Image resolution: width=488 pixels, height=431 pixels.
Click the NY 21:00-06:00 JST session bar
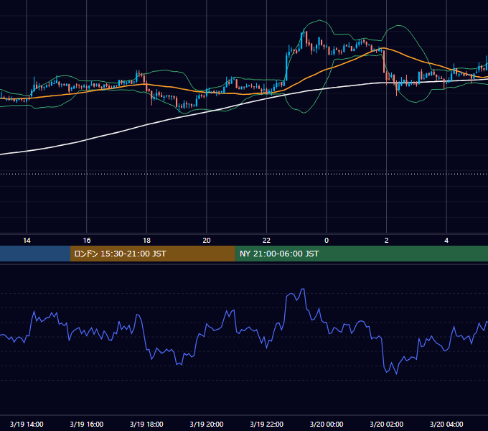click(x=361, y=254)
